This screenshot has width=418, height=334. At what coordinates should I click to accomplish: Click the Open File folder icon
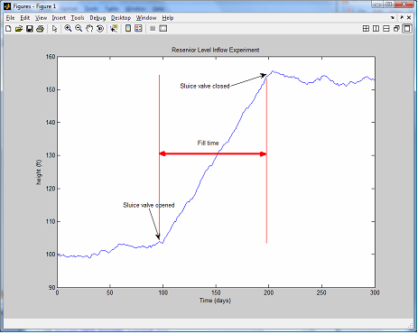[x=19, y=29]
